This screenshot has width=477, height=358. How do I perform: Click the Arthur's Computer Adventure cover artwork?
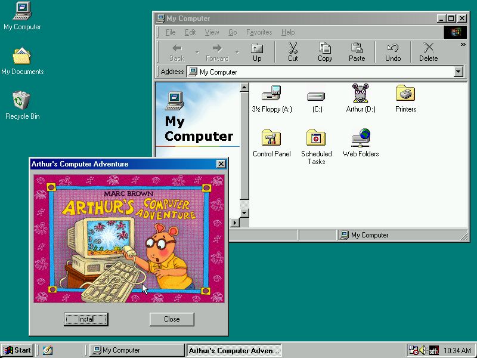click(x=129, y=239)
